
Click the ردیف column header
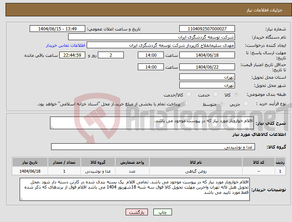[x=280, y=162]
